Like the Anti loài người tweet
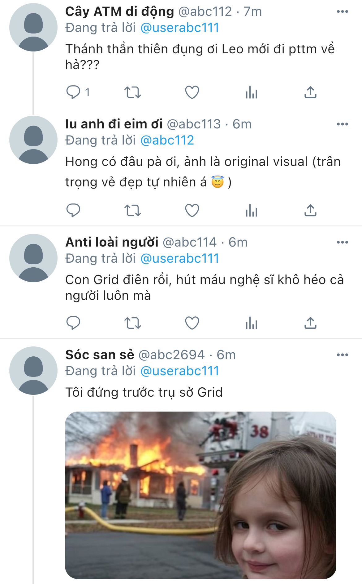 pos(192,323)
